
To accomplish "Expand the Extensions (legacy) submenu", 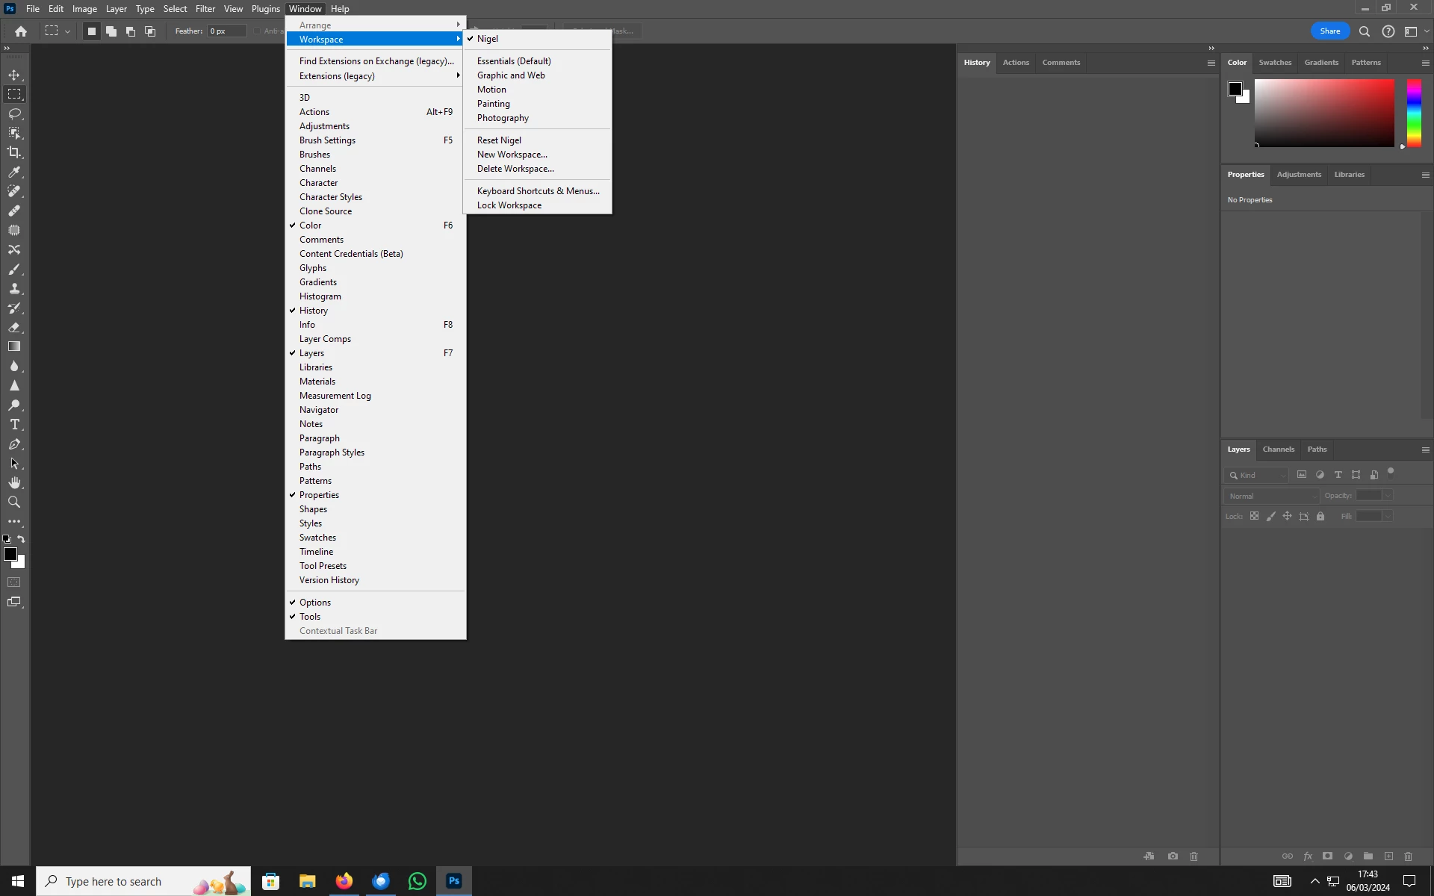I will pyautogui.click(x=337, y=76).
